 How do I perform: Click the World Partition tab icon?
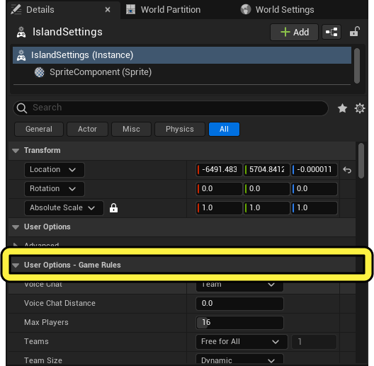[130, 9]
